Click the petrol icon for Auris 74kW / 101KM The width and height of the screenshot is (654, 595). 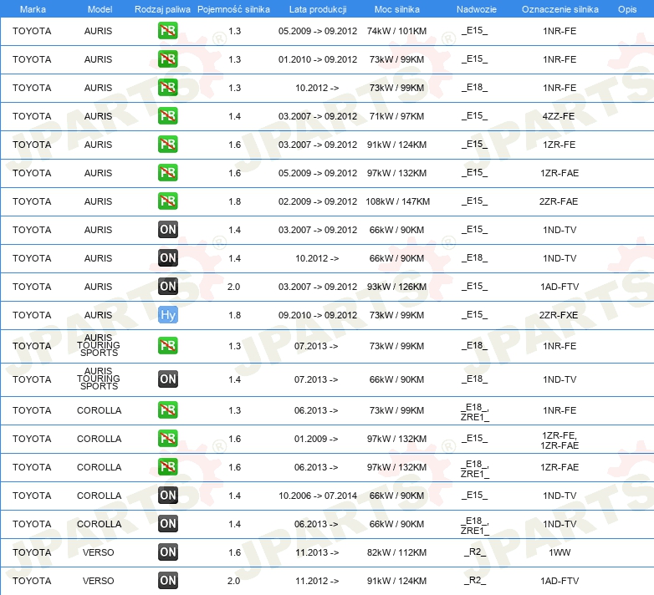(167, 30)
